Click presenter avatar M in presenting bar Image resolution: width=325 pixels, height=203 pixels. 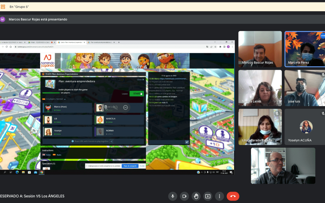tap(2, 19)
